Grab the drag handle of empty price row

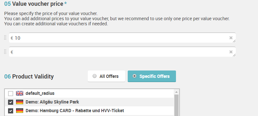[x=5, y=52]
